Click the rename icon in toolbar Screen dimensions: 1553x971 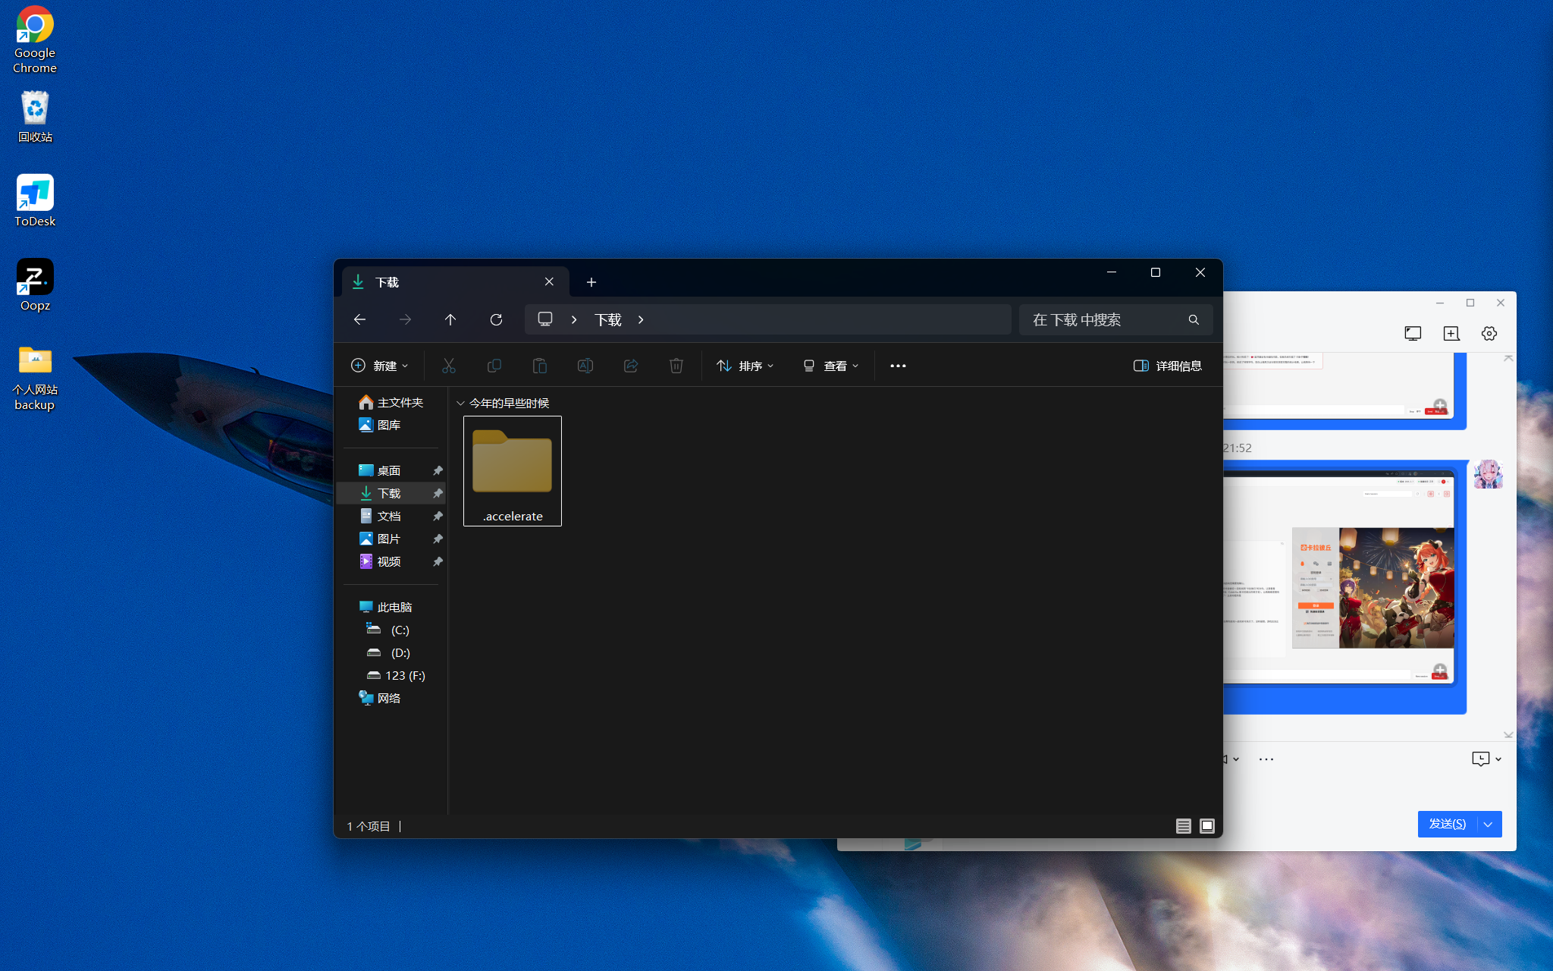pos(585,366)
